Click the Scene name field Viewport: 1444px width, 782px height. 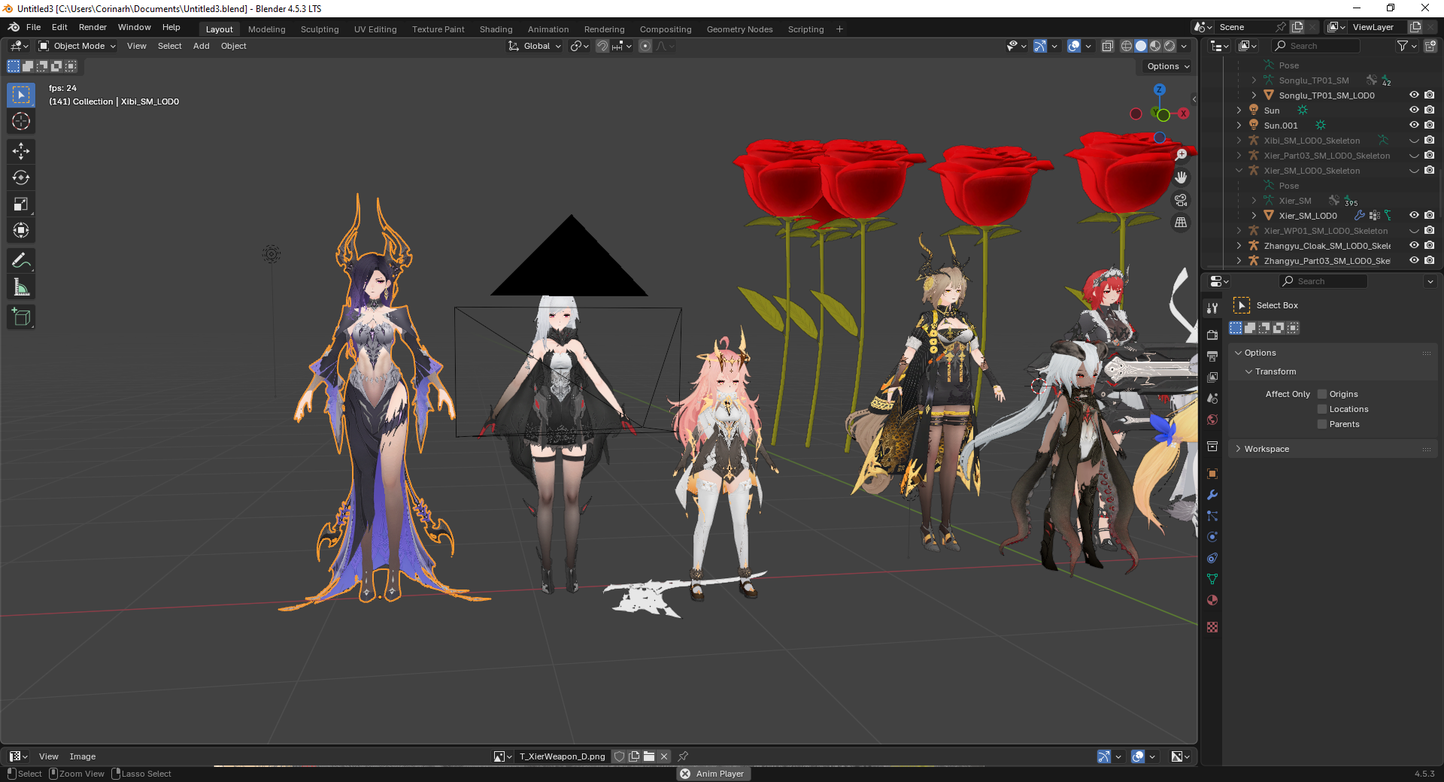click(1245, 27)
